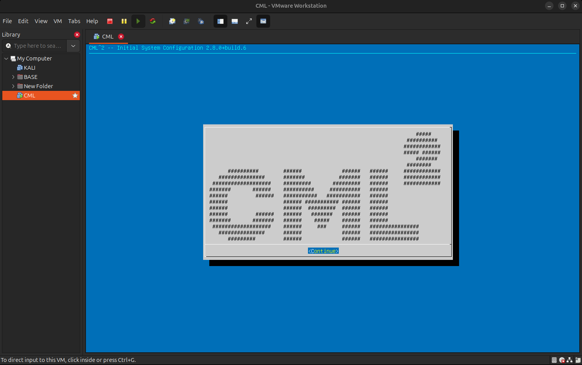Switch to the CML tab
This screenshot has width=582, height=365.
[x=108, y=37]
